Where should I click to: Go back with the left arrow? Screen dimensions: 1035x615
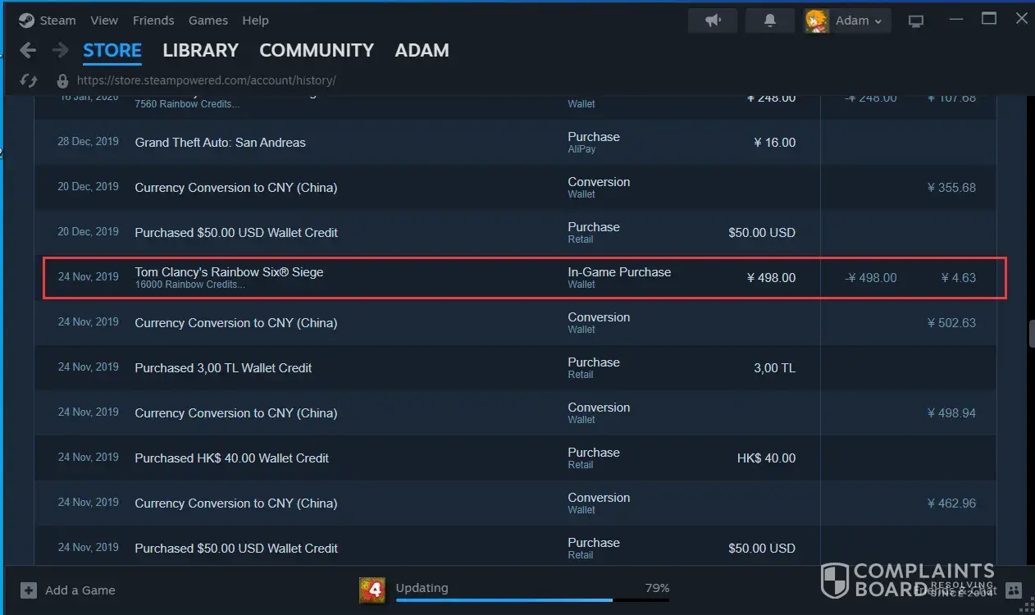tap(28, 51)
